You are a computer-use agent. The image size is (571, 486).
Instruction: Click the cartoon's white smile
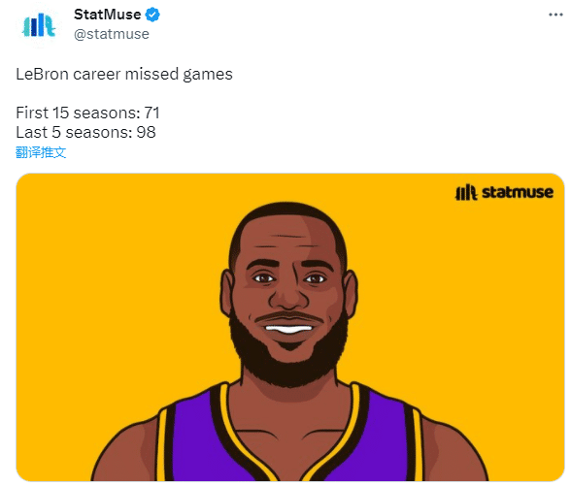[288, 329]
